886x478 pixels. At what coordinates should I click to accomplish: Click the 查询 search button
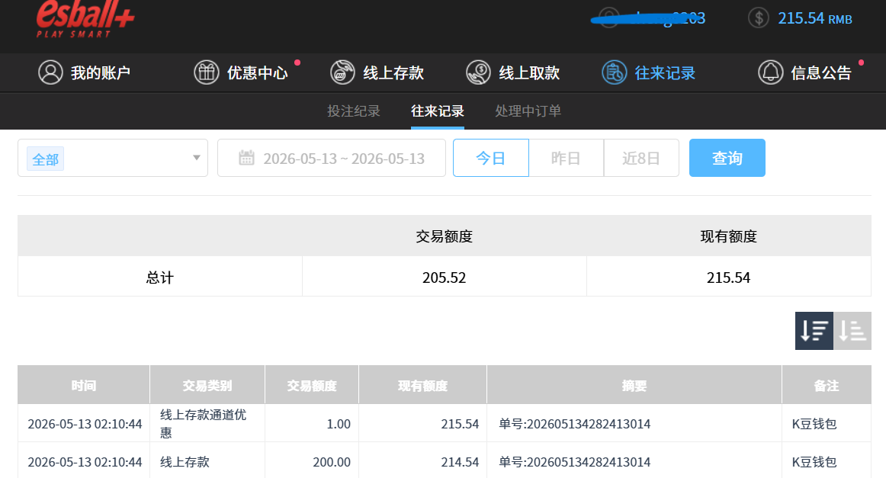tap(727, 158)
